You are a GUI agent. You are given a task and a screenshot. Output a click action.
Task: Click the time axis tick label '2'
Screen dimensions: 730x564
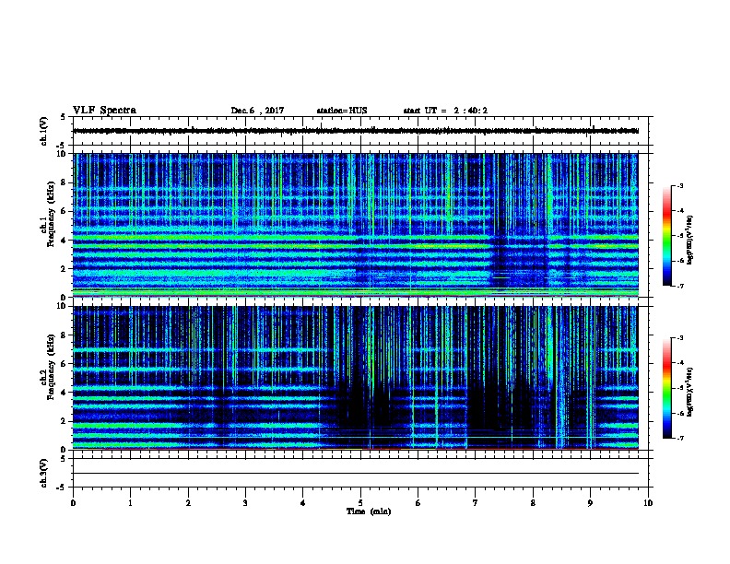(188, 503)
